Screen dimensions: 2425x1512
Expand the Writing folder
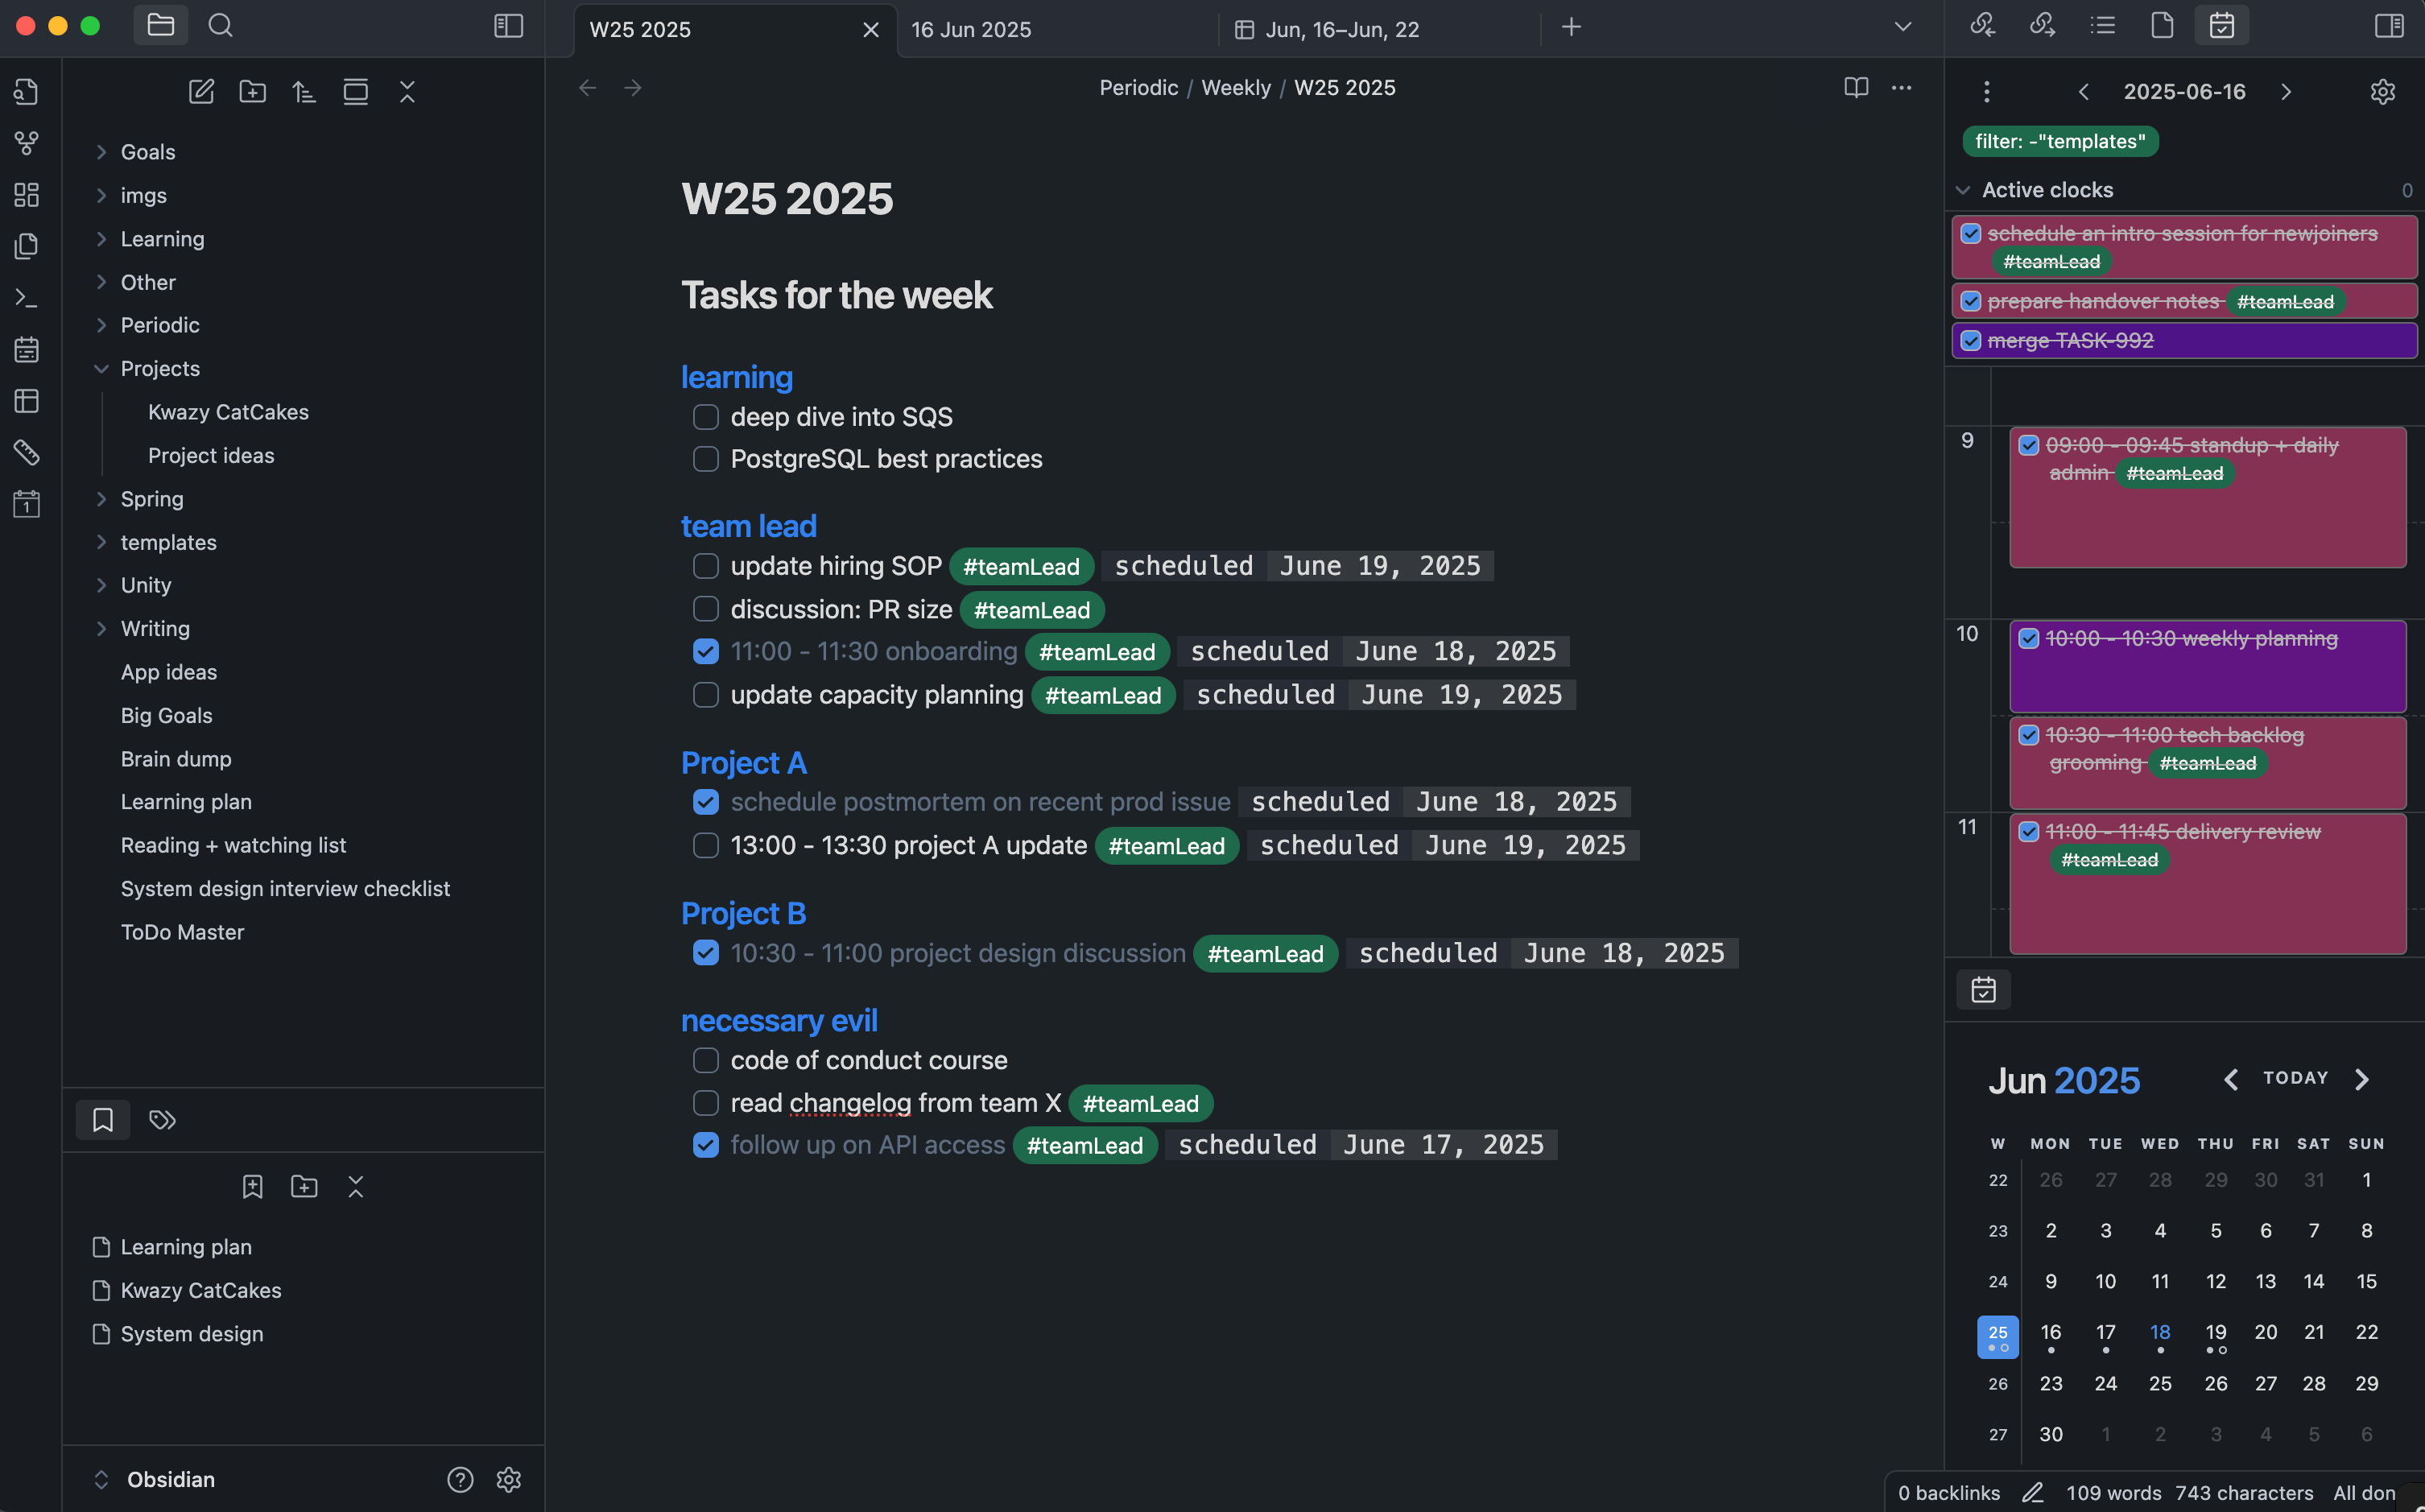click(x=101, y=629)
